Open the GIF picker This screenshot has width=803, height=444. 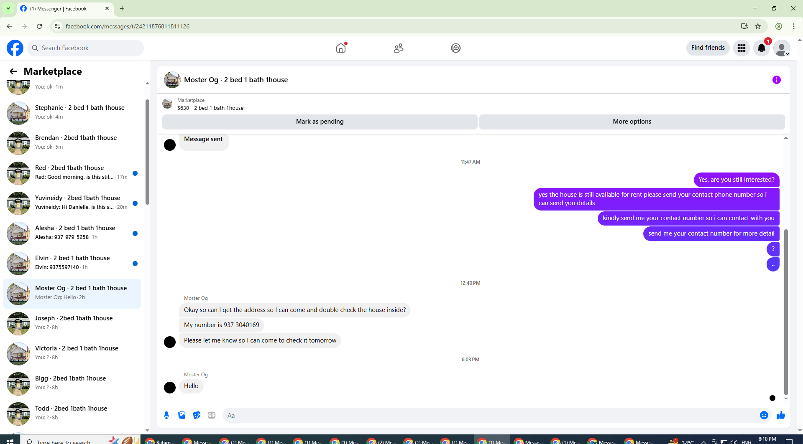click(x=212, y=415)
